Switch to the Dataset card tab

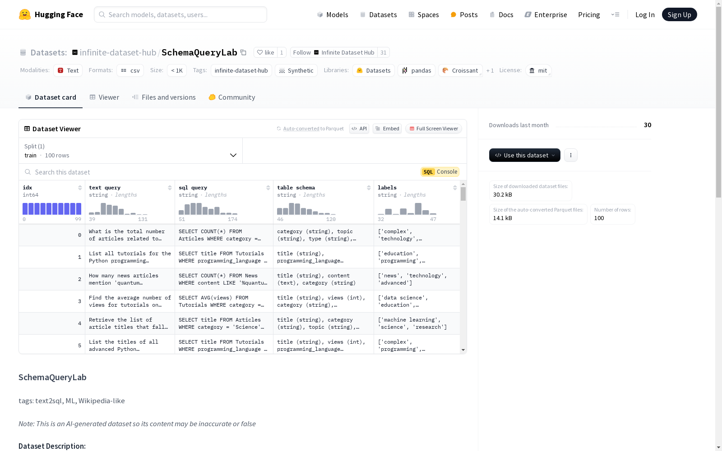coord(51,97)
